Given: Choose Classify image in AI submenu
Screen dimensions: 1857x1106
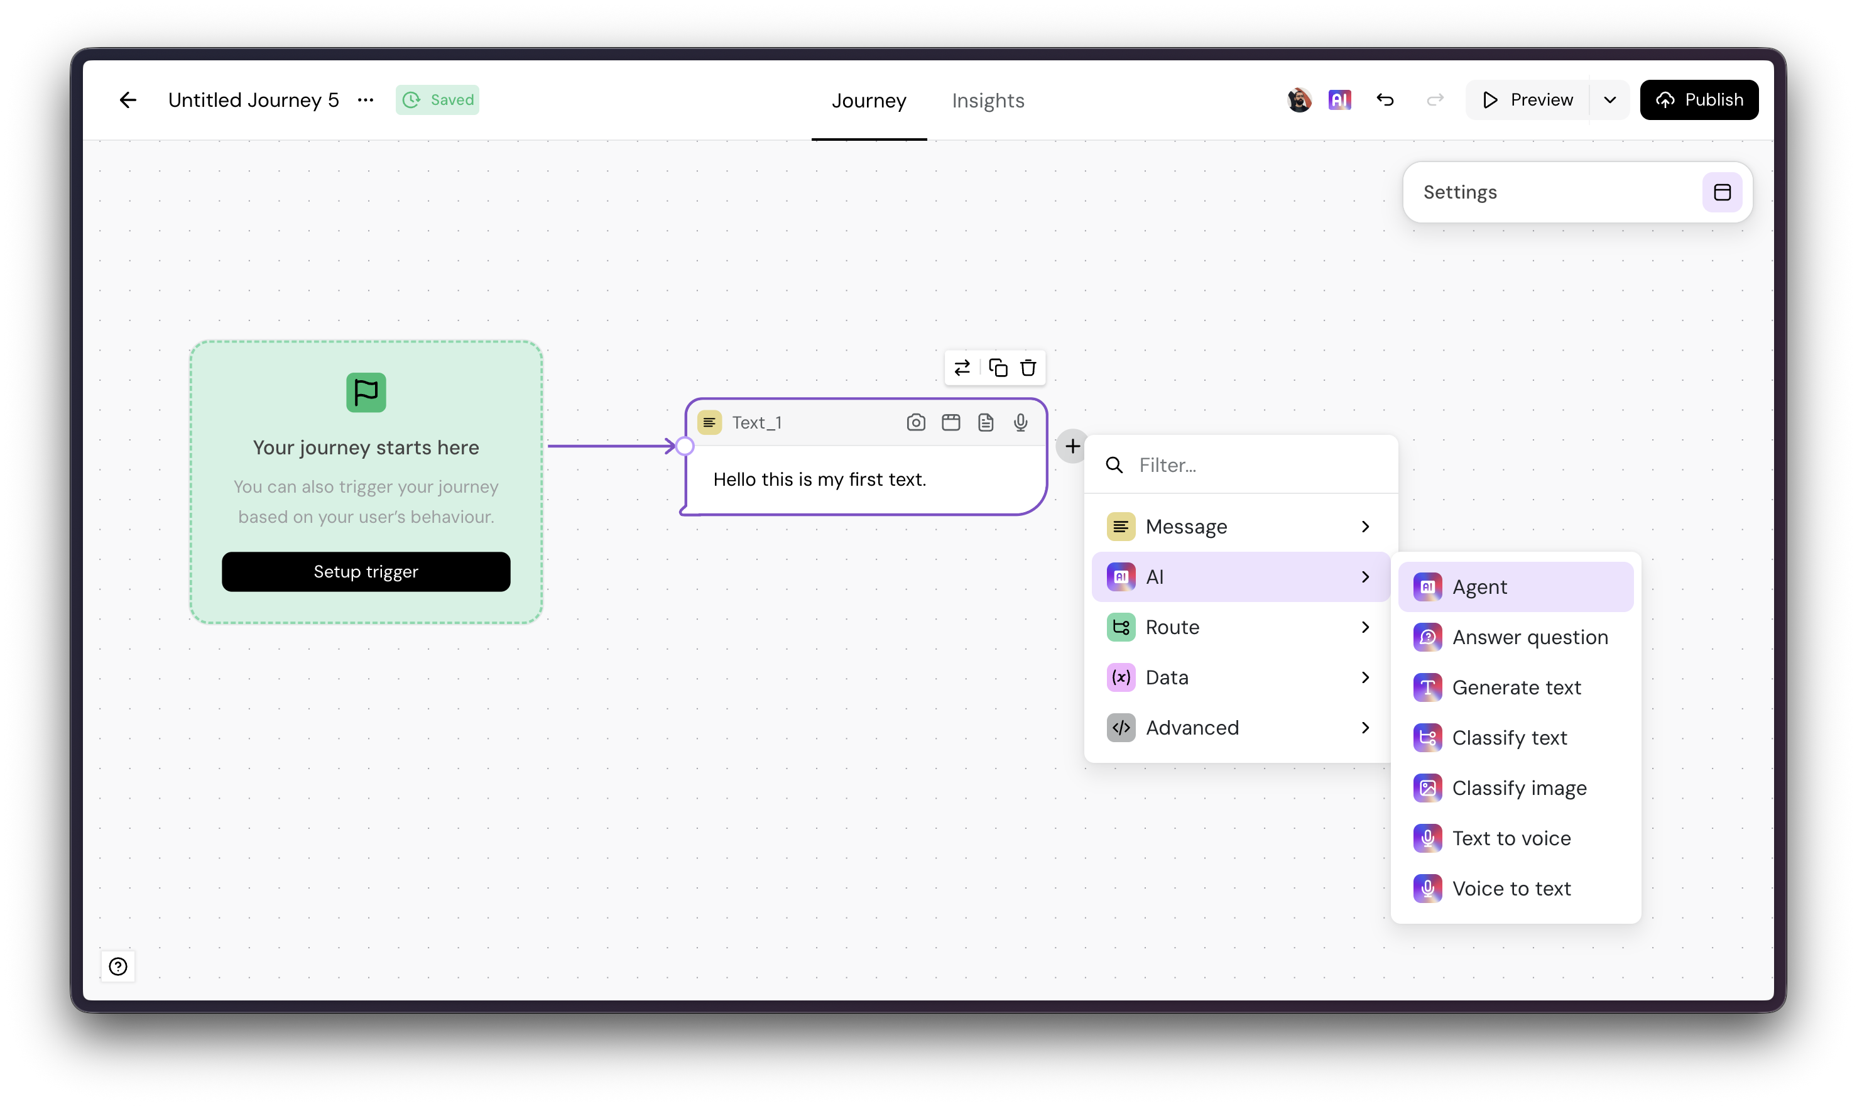Looking at the screenshot, I should (x=1519, y=788).
